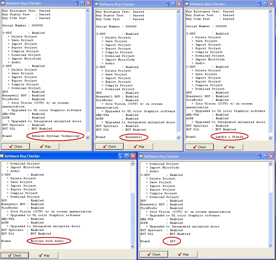Click the Map button in the Mirtone with Audio window

[44, 256]
